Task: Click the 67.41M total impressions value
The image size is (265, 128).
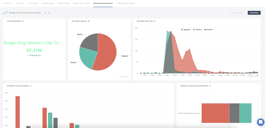Action: pyautogui.click(x=34, y=50)
